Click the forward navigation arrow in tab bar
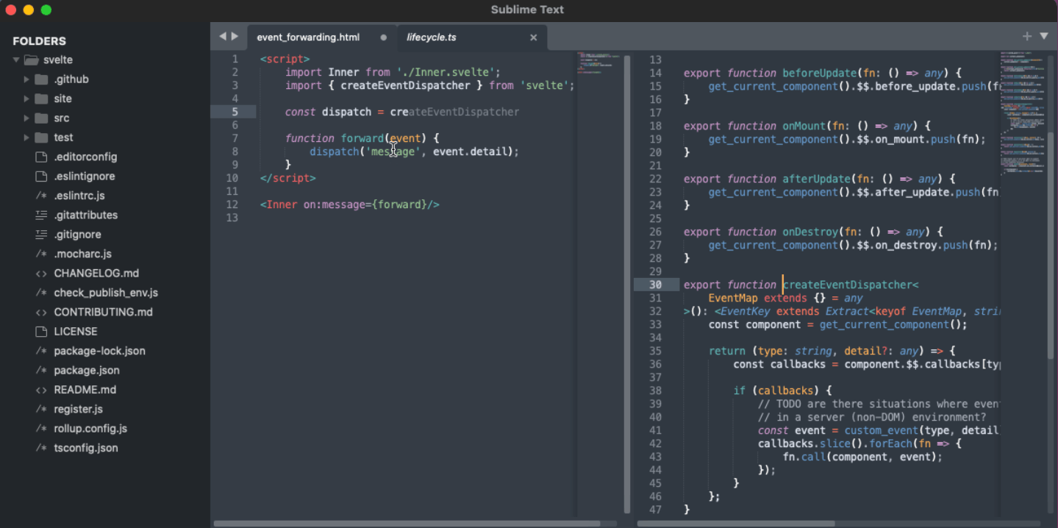This screenshot has height=528, width=1058. click(x=235, y=36)
